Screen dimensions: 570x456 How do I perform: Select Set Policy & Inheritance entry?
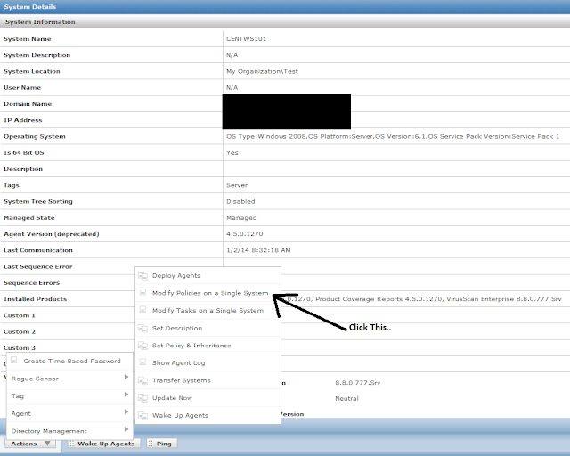pos(208,346)
